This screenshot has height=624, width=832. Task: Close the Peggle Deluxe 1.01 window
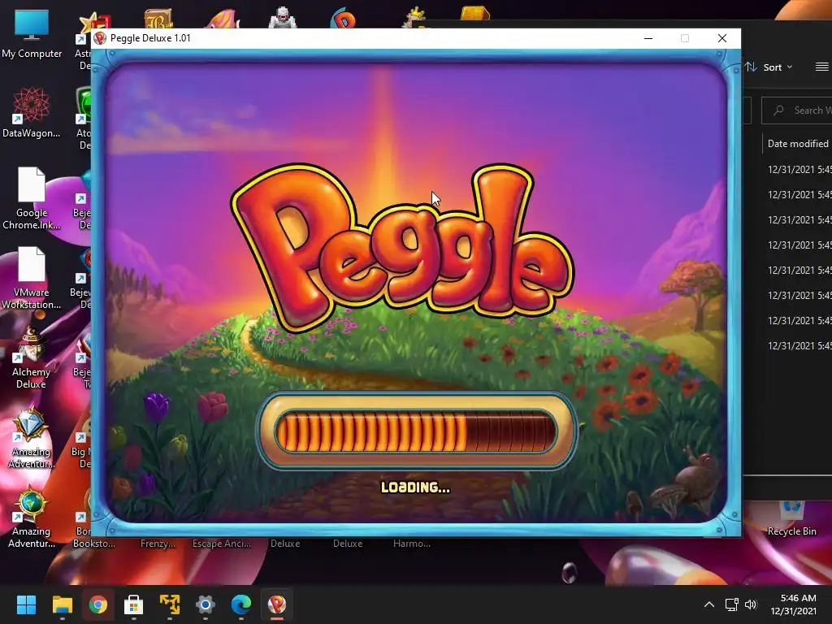pos(722,38)
